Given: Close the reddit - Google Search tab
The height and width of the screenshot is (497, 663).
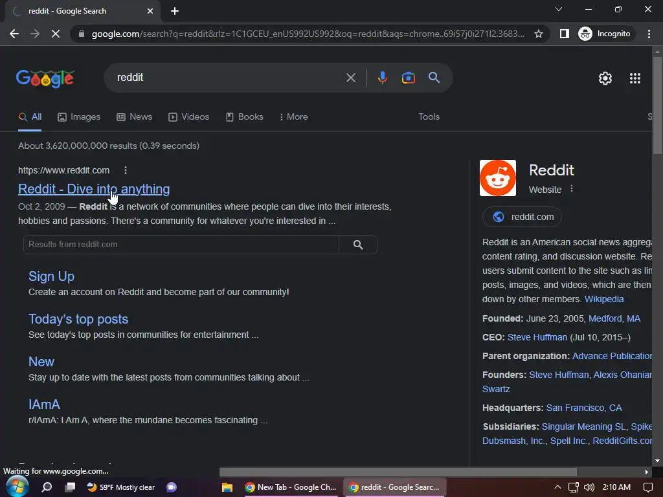Looking at the screenshot, I should (x=150, y=11).
